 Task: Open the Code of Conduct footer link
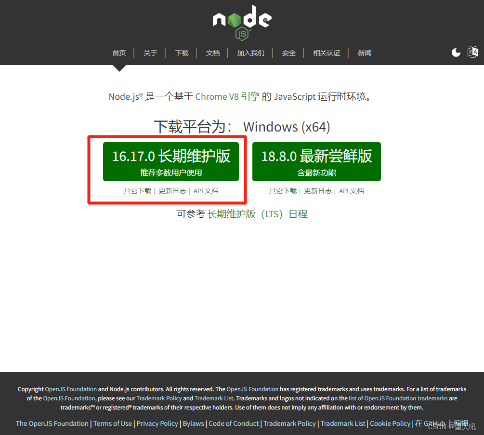[x=234, y=423]
